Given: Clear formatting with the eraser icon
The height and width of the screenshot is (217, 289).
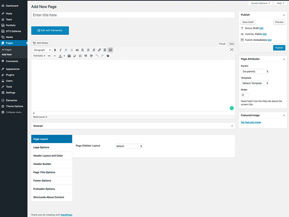Looking at the screenshot, I should (x=75, y=56).
